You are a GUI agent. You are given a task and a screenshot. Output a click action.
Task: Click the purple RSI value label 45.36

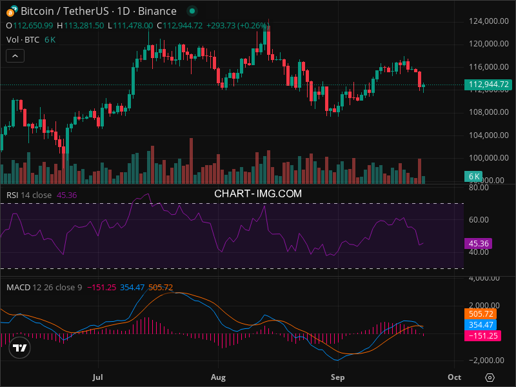pos(478,244)
